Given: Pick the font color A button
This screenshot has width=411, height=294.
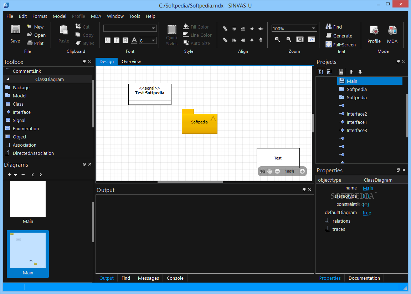Looking at the screenshot, I should coord(134,40).
